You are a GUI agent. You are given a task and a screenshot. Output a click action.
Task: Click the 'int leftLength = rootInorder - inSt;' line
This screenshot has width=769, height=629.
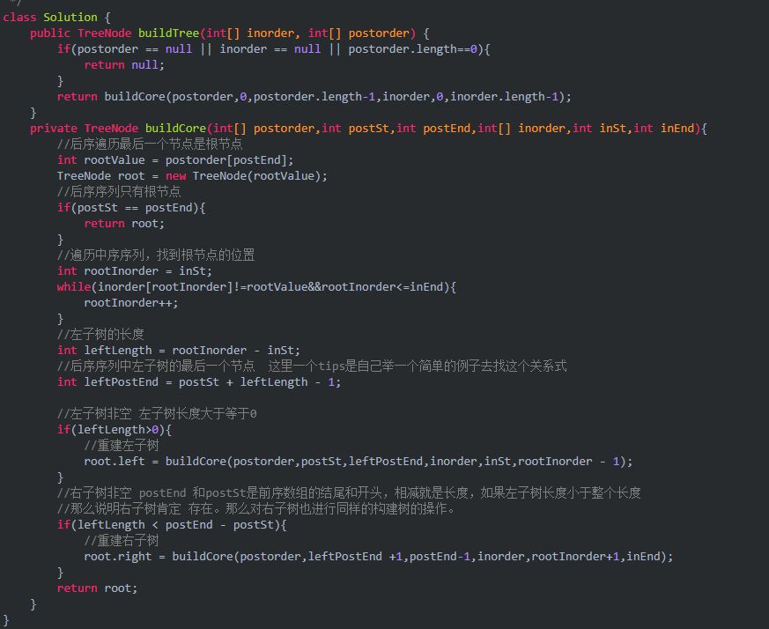click(179, 351)
